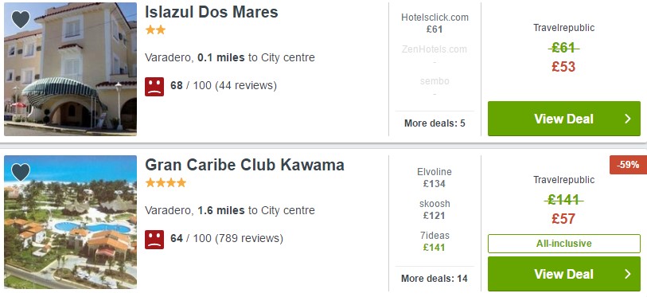Click the two-star rating of Islazul Dos Mares
This screenshot has height=297, width=647.
pos(155,30)
